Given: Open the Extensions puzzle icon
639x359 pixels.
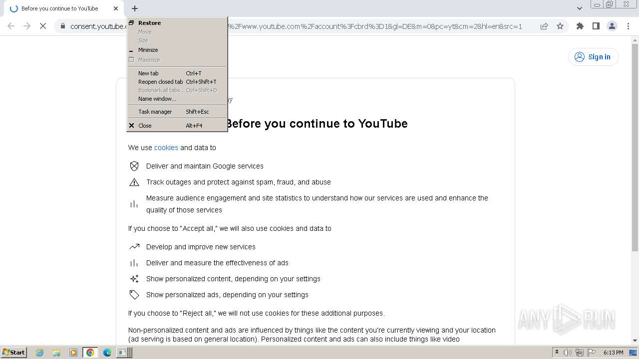Looking at the screenshot, I should tap(580, 26).
